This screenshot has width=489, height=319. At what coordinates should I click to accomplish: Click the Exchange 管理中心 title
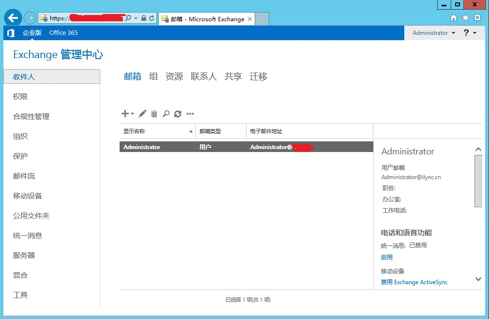click(x=58, y=55)
